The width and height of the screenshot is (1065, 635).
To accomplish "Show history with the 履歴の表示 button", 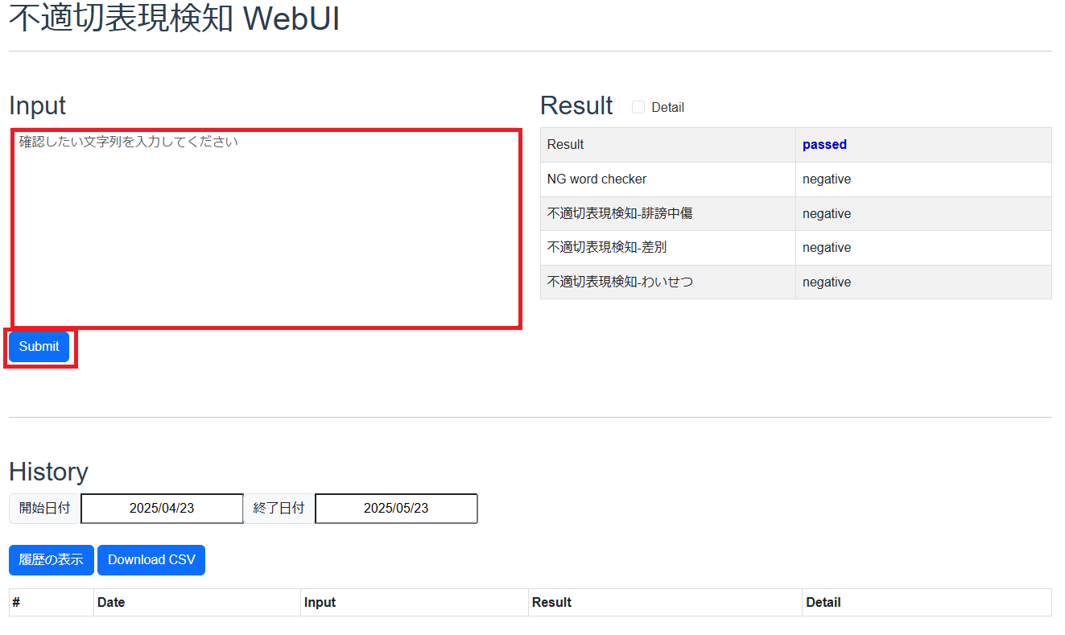I will click(52, 560).
